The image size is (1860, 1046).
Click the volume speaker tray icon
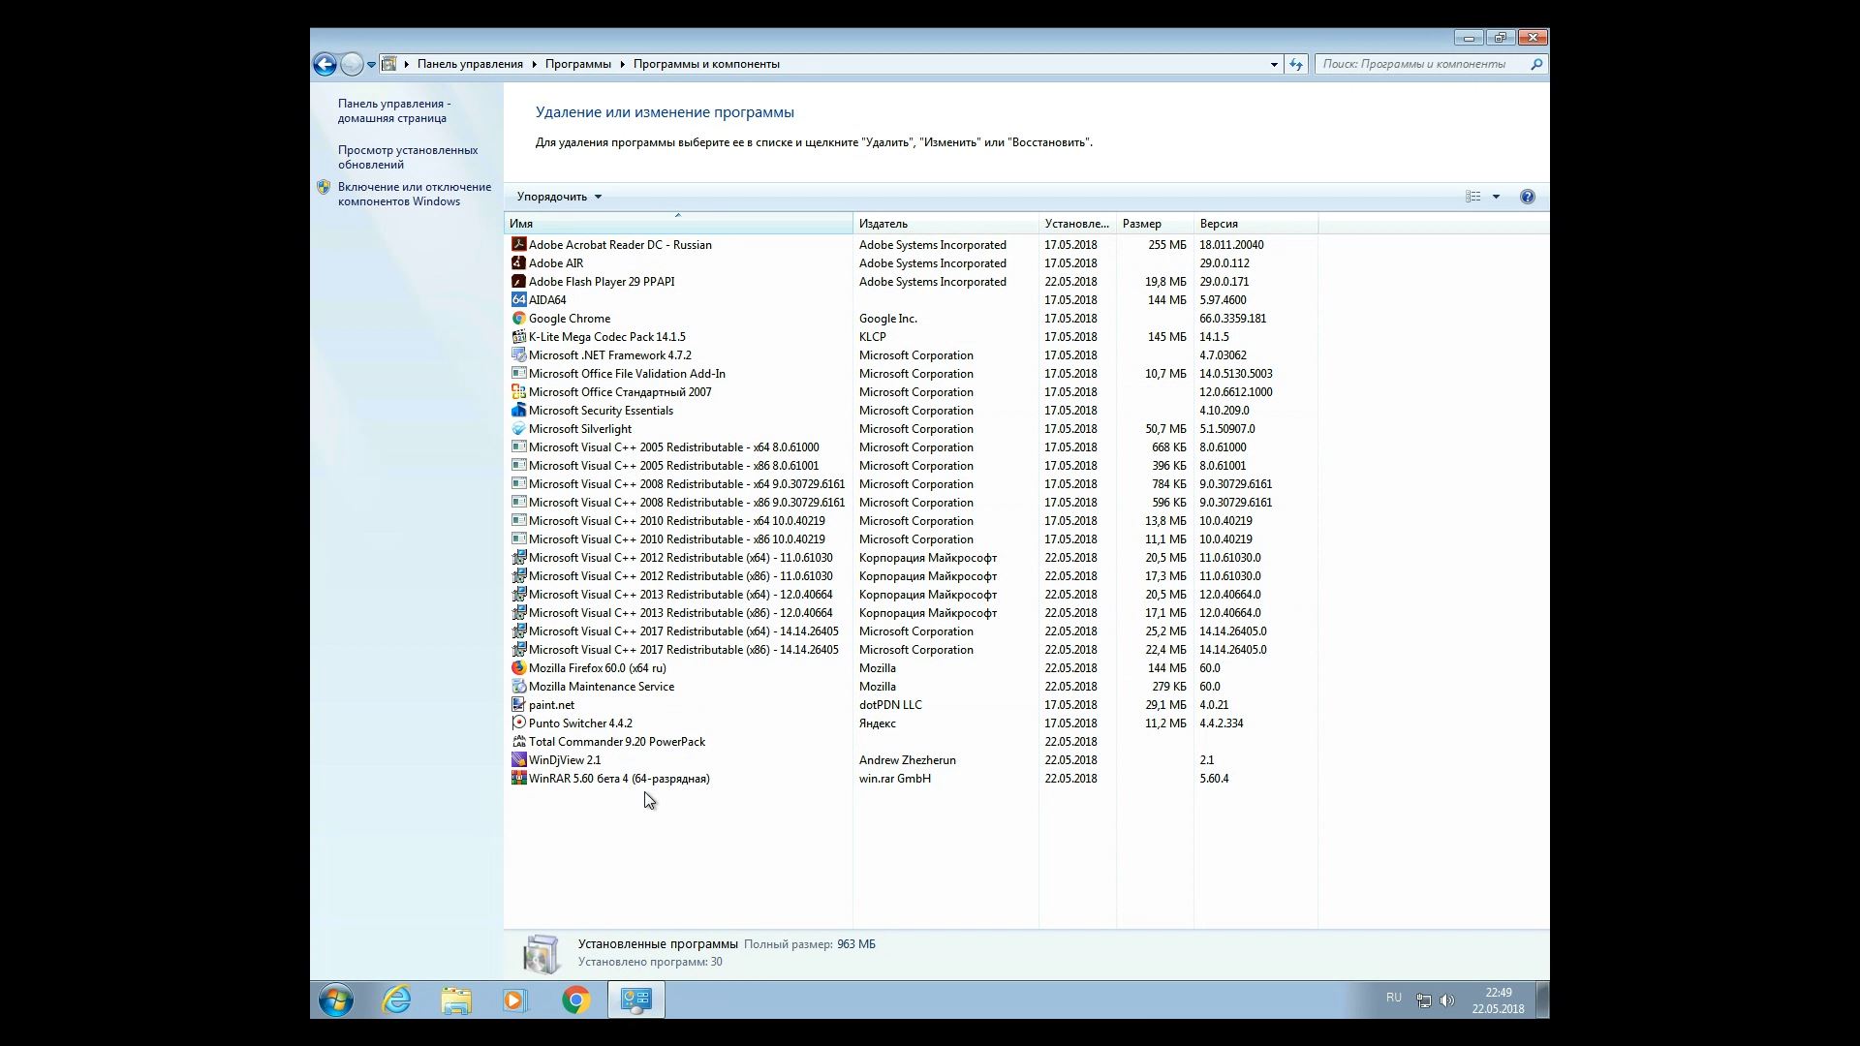pos(1447,1000)
